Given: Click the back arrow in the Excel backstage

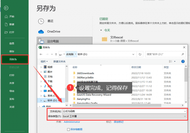Looking at the screenshot, I should (x=6, y=8).
